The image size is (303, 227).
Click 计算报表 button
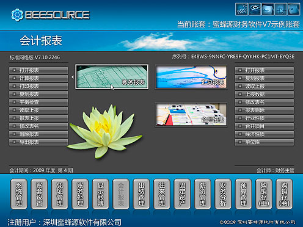click(x=38, y=78)
